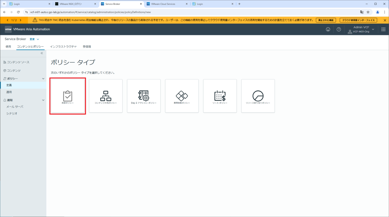Open the tab search dropdown arrow

click(4, 4)
